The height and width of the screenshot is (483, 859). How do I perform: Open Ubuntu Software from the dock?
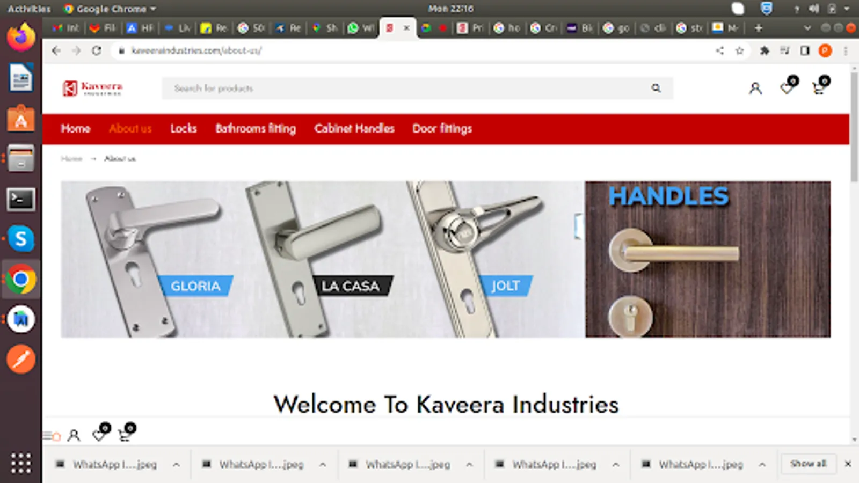coord(21,119)
